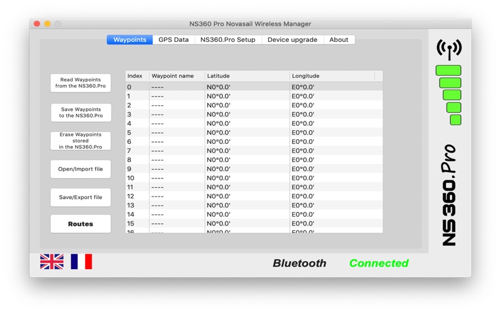Click the wireless antenna signal icon
The height and width of the screenshot is (313, 501).
[449, 49]
